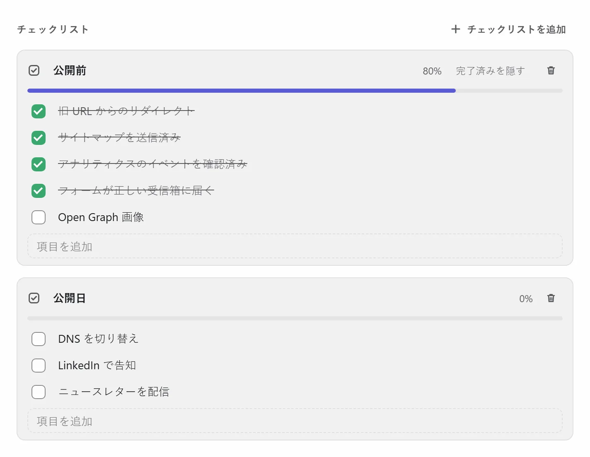This screenshot has height=457, width=590.
Task: Click the ニュースレターを配信 label text
Action: [x=114, y=392]
